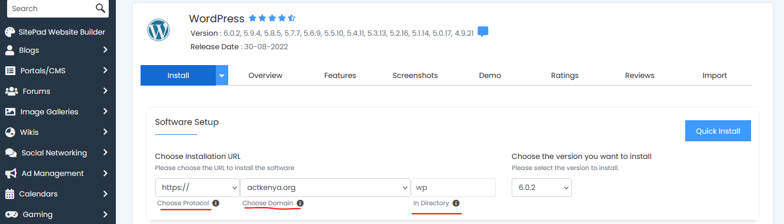Click the Portals/CMS list icon

pyautogui.click(x=10, y=70)
